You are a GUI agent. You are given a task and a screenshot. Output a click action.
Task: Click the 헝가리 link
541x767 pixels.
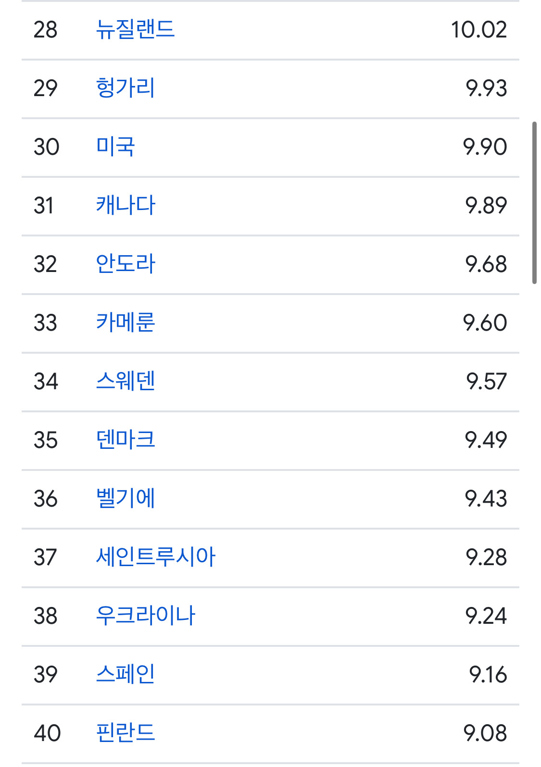126,88
